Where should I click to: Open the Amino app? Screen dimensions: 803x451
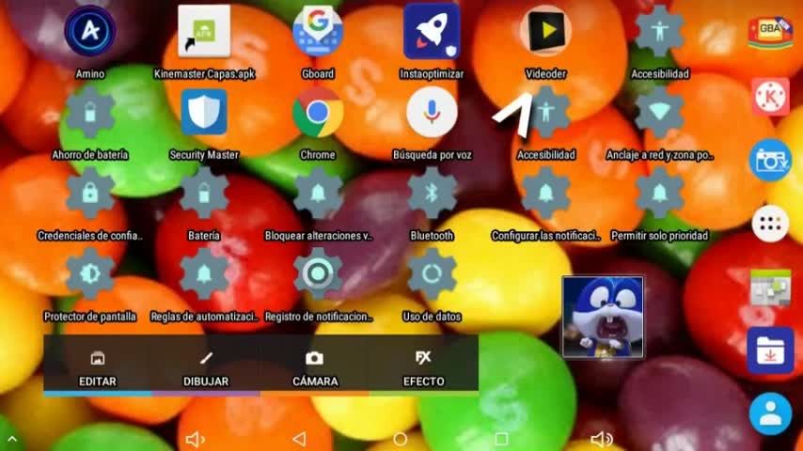[90, 33]
